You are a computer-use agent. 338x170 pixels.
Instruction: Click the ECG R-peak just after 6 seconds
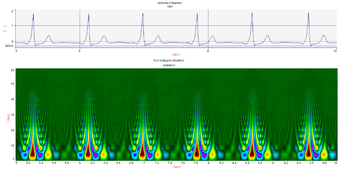click(88, 15)
